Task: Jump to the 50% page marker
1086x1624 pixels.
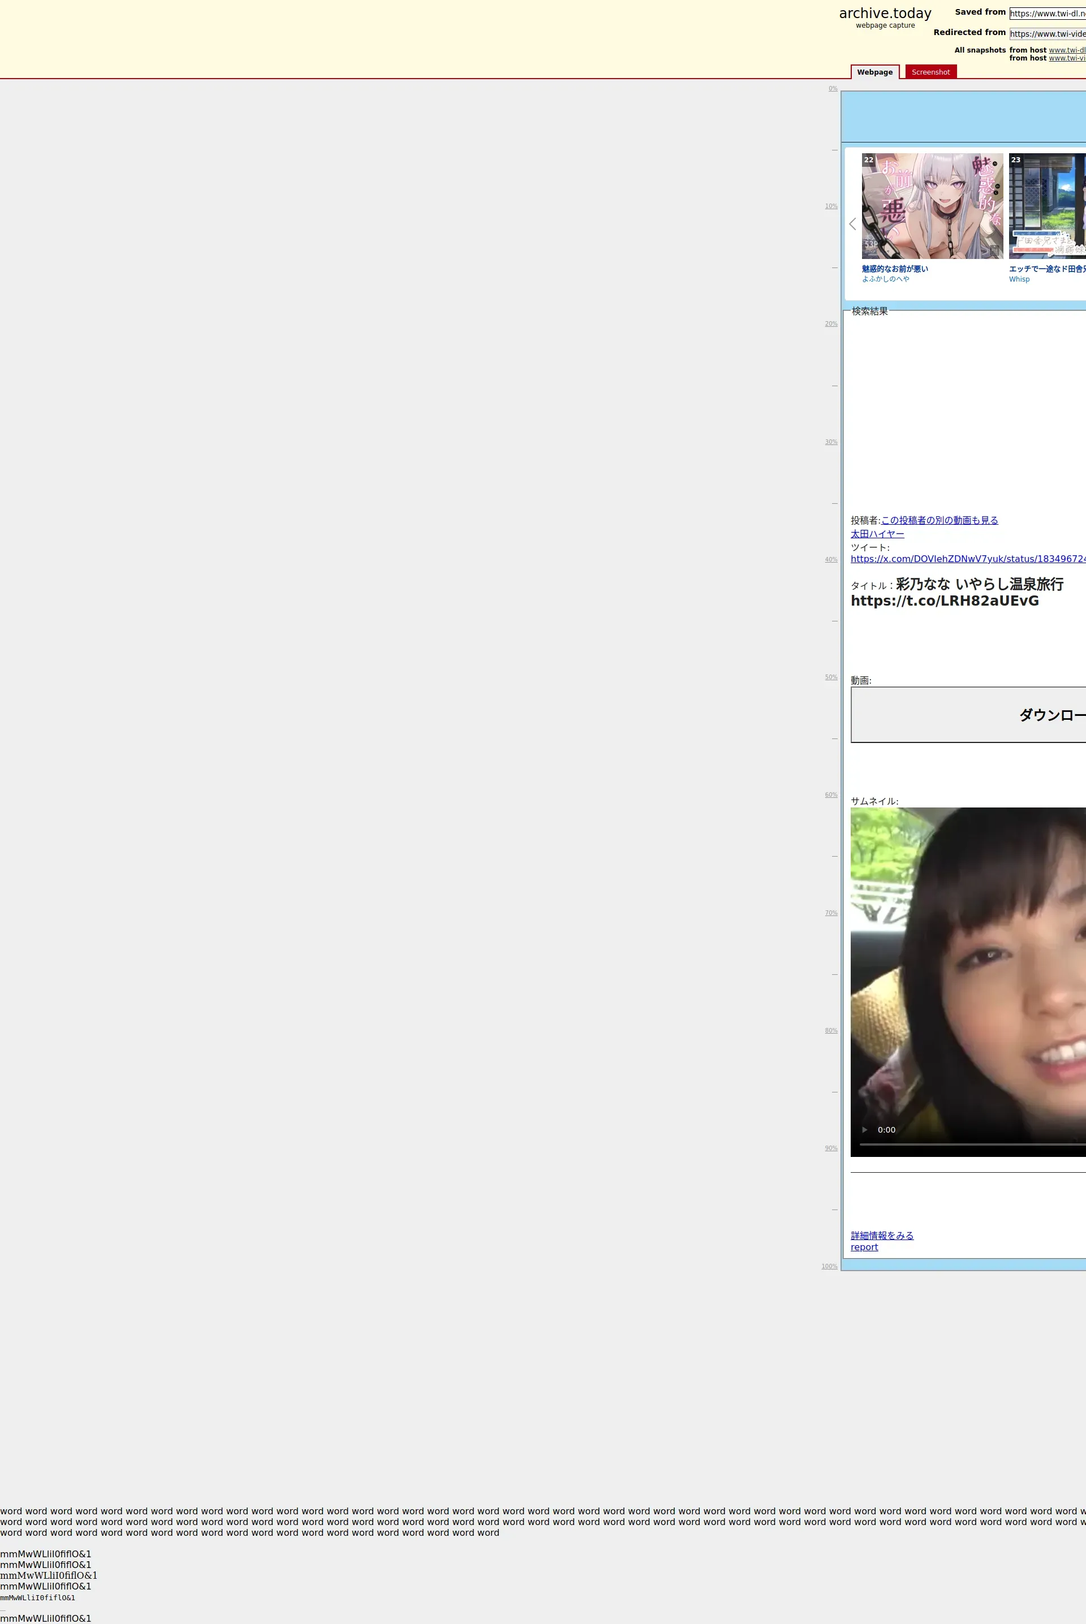Action: pos(830,677)
